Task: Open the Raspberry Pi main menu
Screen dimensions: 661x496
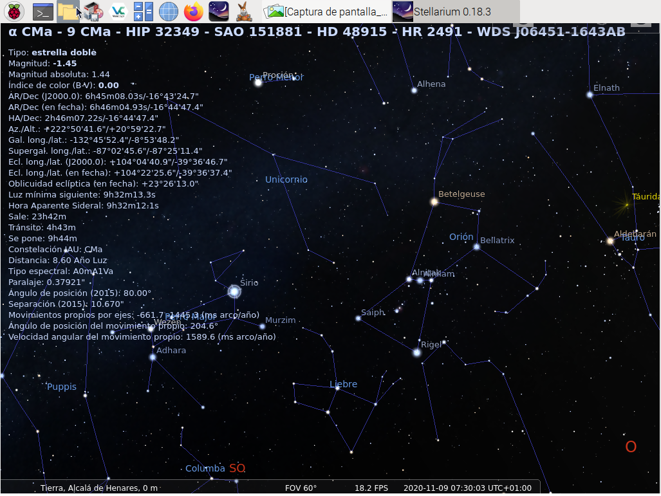Action: tap(15, 11)
